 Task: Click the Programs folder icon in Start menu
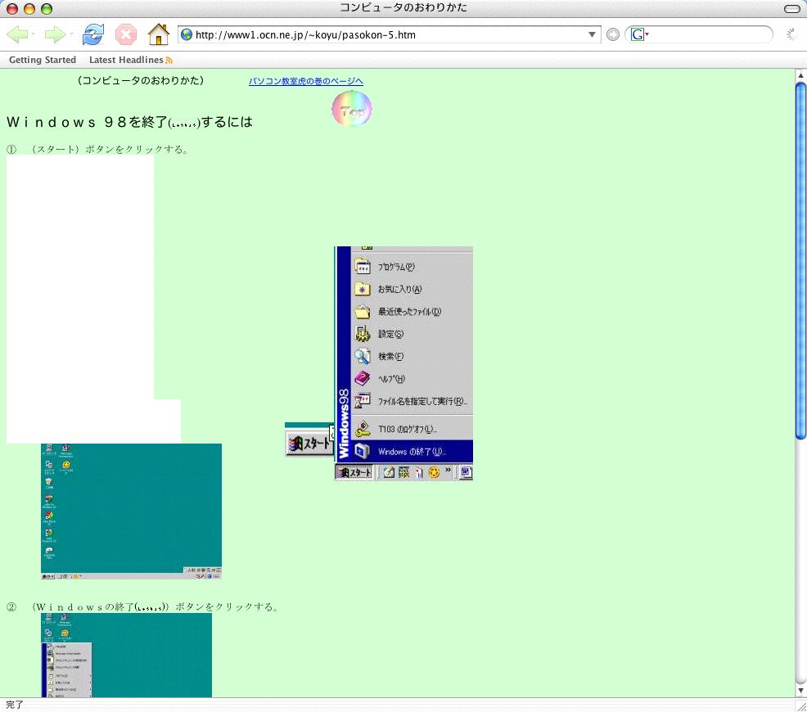click(x=363, y=267)
